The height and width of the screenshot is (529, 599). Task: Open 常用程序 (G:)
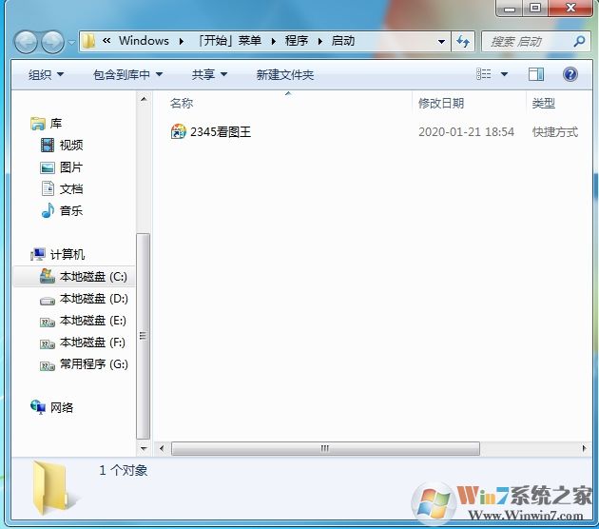point(93,363)
